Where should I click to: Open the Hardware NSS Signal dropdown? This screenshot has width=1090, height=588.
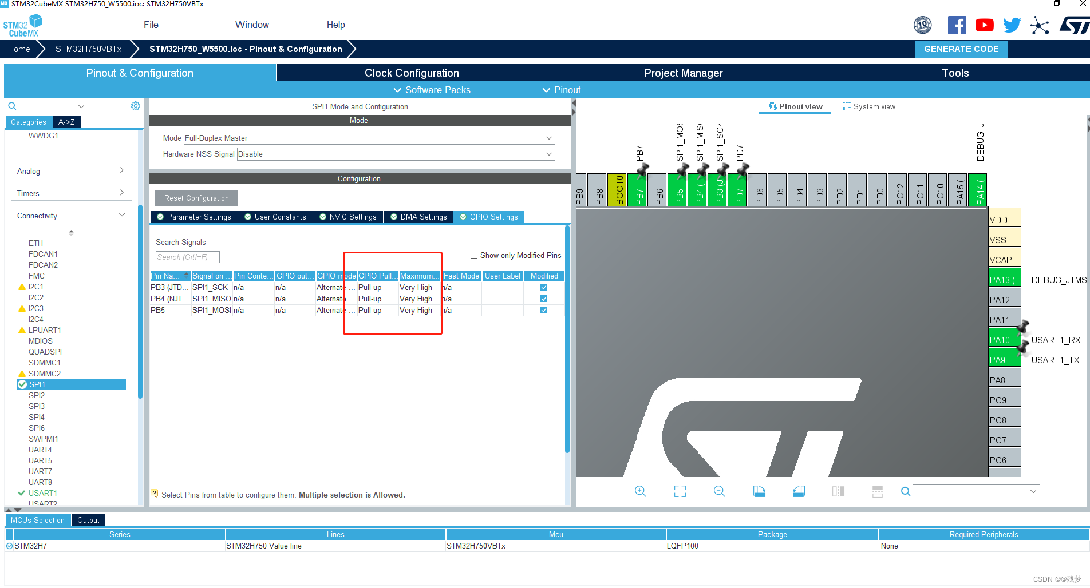point(396,154)
